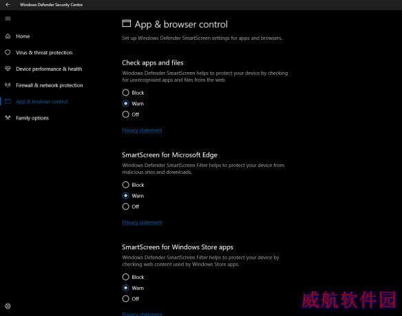
Task: Click the Virus & threat protection shield icon
Action: coord(8,52)
